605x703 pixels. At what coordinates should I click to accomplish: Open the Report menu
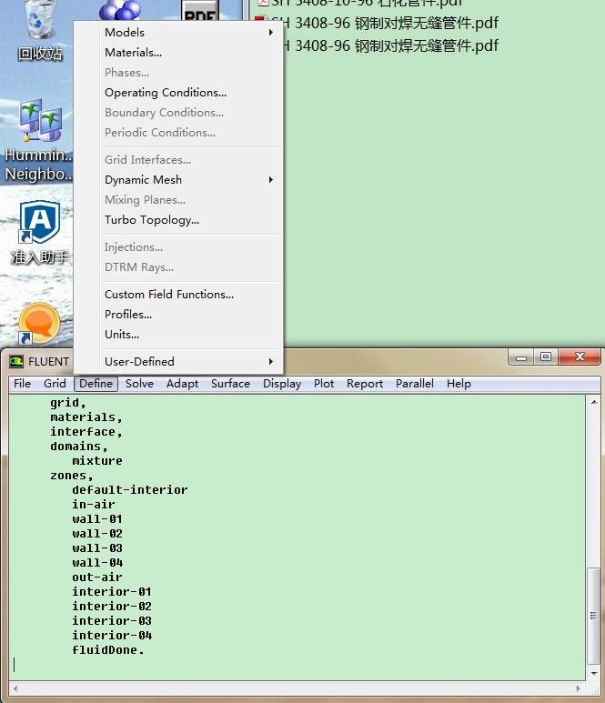pyautogui.click(x=365, y=384)
